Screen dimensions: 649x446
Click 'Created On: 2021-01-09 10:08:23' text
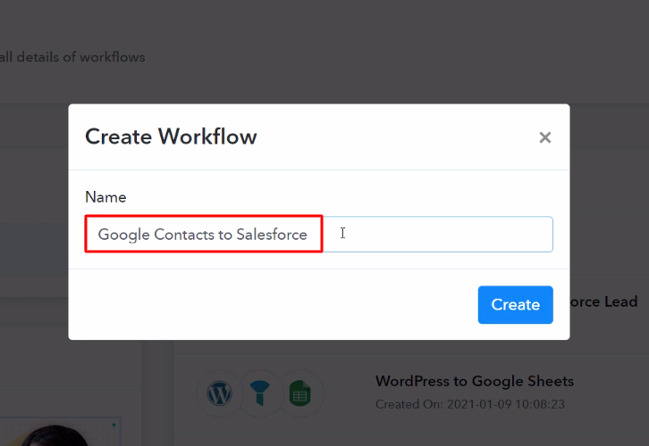(x=470, y=404)
